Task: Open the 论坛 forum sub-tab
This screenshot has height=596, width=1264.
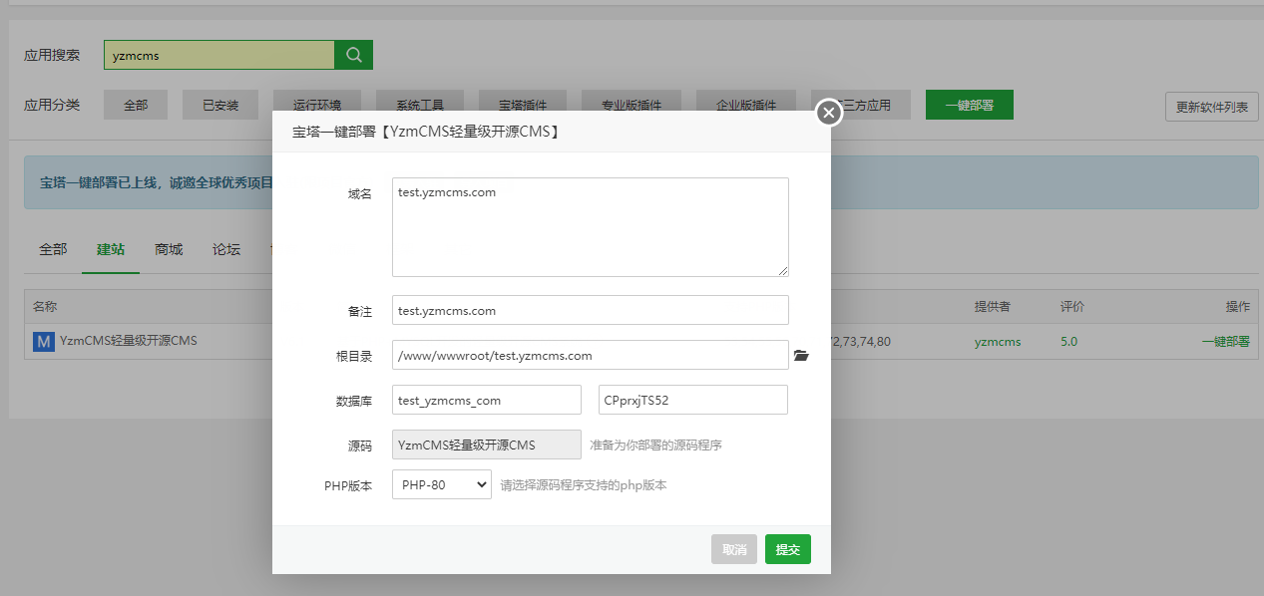Action: pos(226,249)
